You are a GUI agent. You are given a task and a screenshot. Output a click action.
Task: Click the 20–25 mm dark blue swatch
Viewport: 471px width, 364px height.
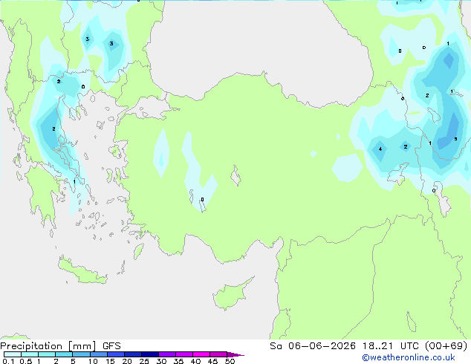[x=133, y=354]
